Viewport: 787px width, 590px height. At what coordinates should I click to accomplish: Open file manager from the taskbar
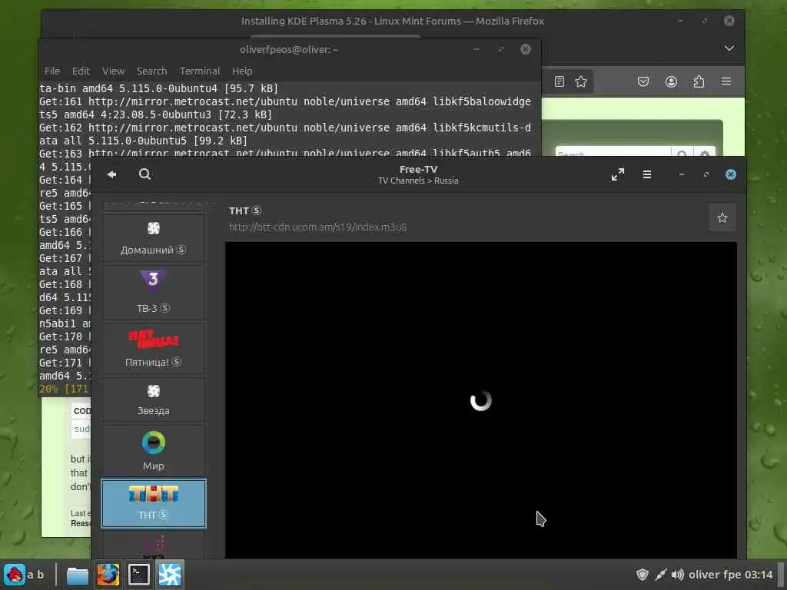pyautogui.click(x=78, y=575)
